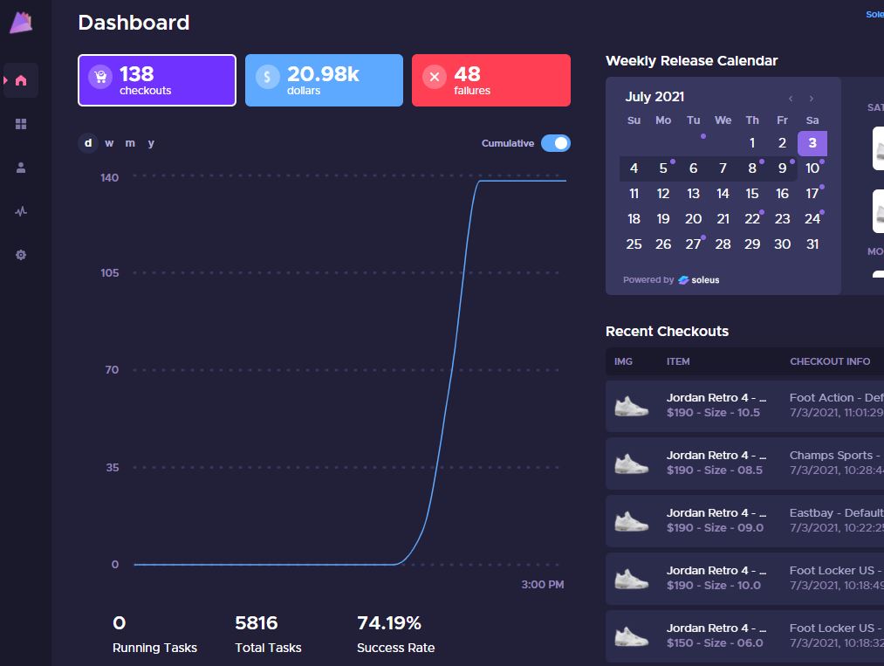884x666 pixels.
Task: Open the activity pulse sidebar icon
Action: [x=21, y=211]
